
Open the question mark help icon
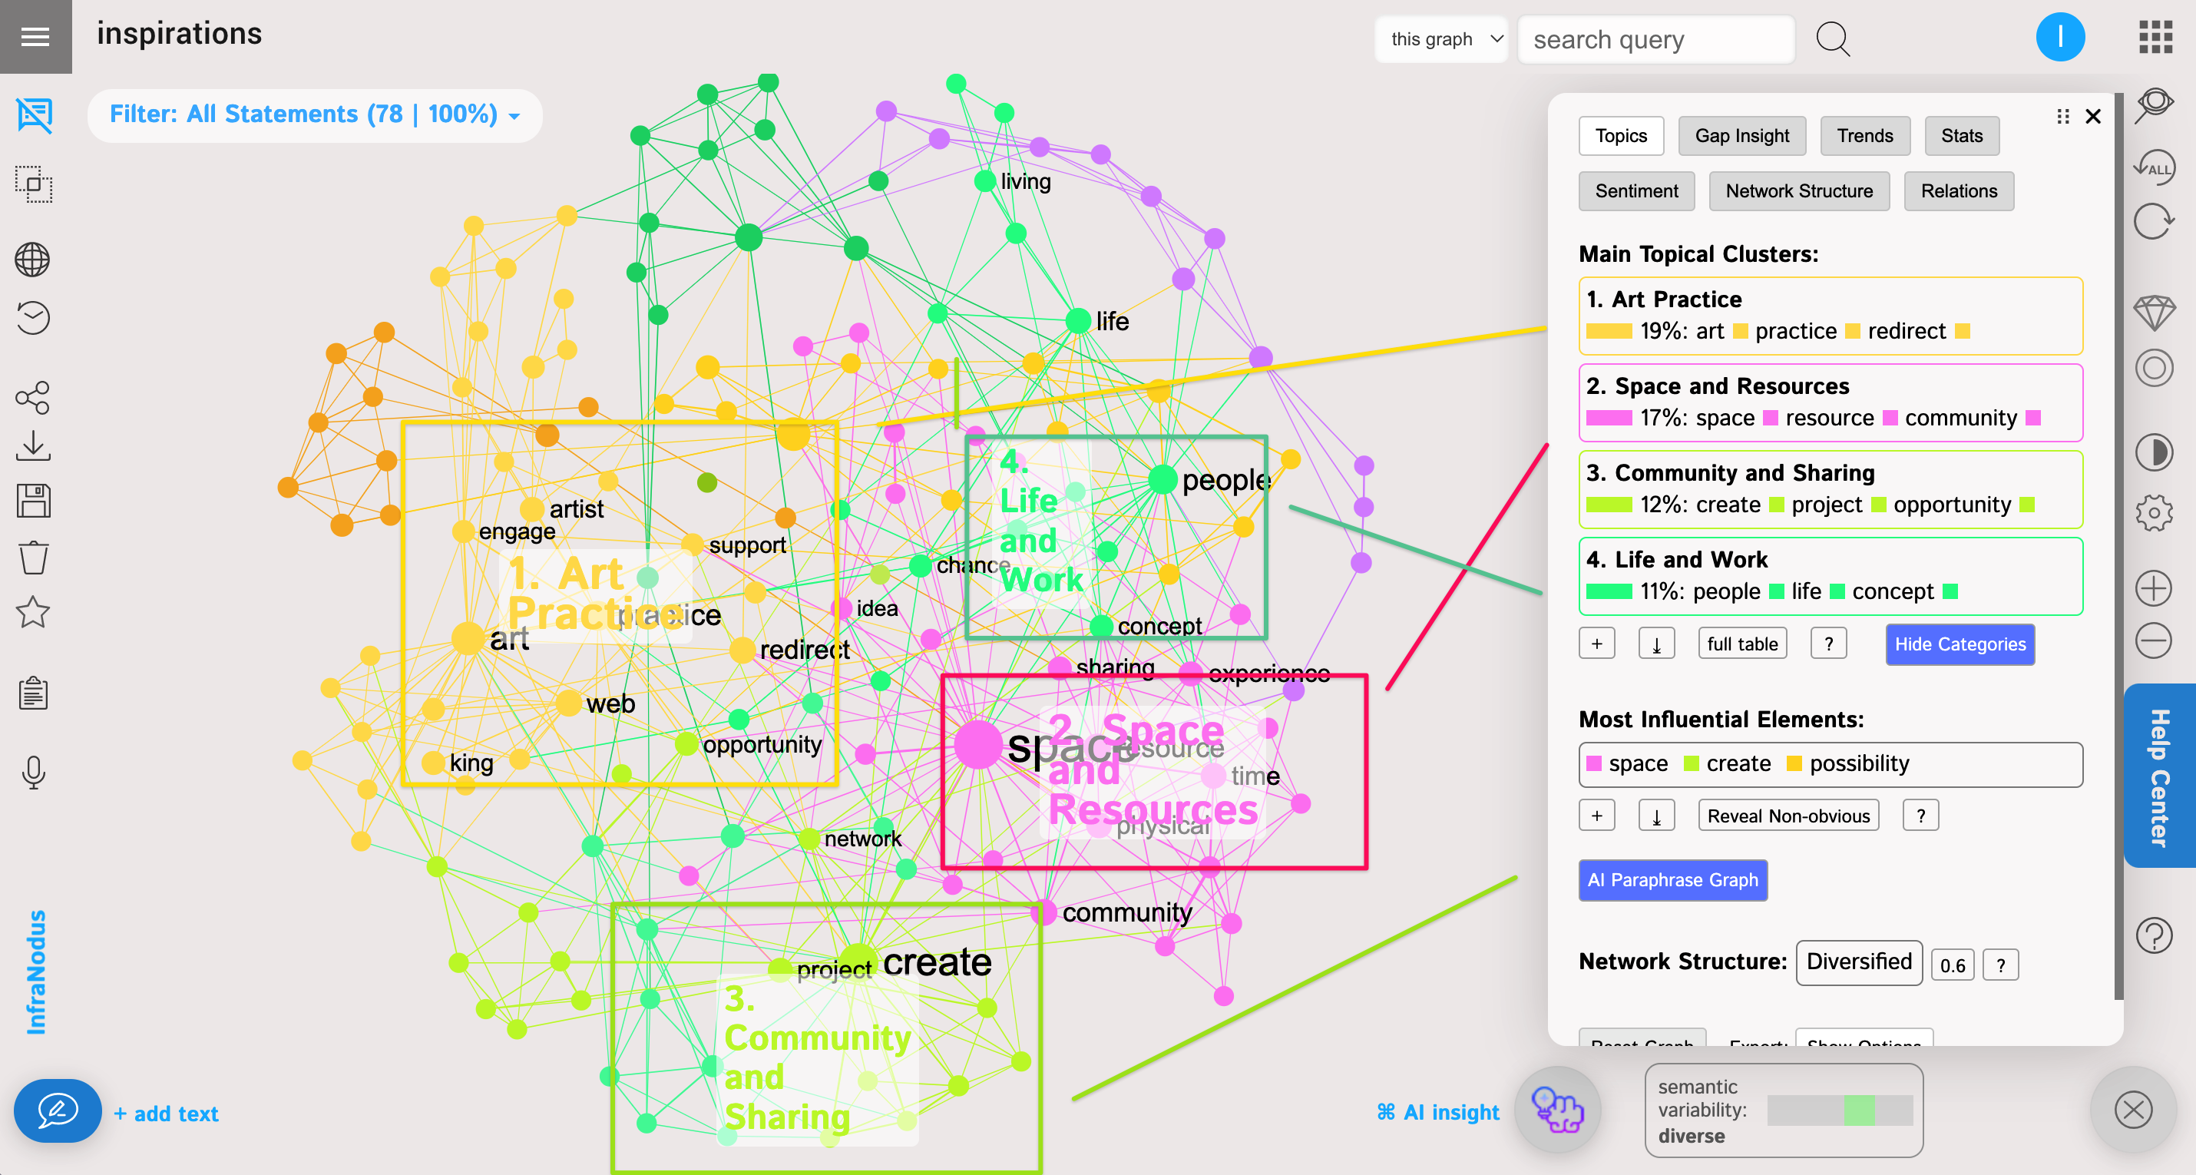[2155, 935]
